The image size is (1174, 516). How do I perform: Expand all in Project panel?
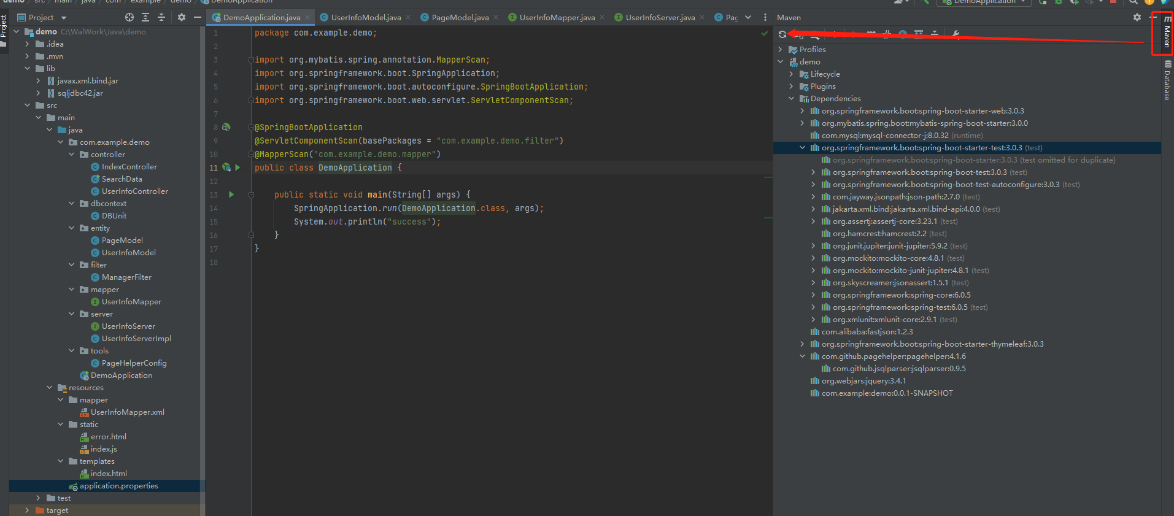[x=145, y=17]
